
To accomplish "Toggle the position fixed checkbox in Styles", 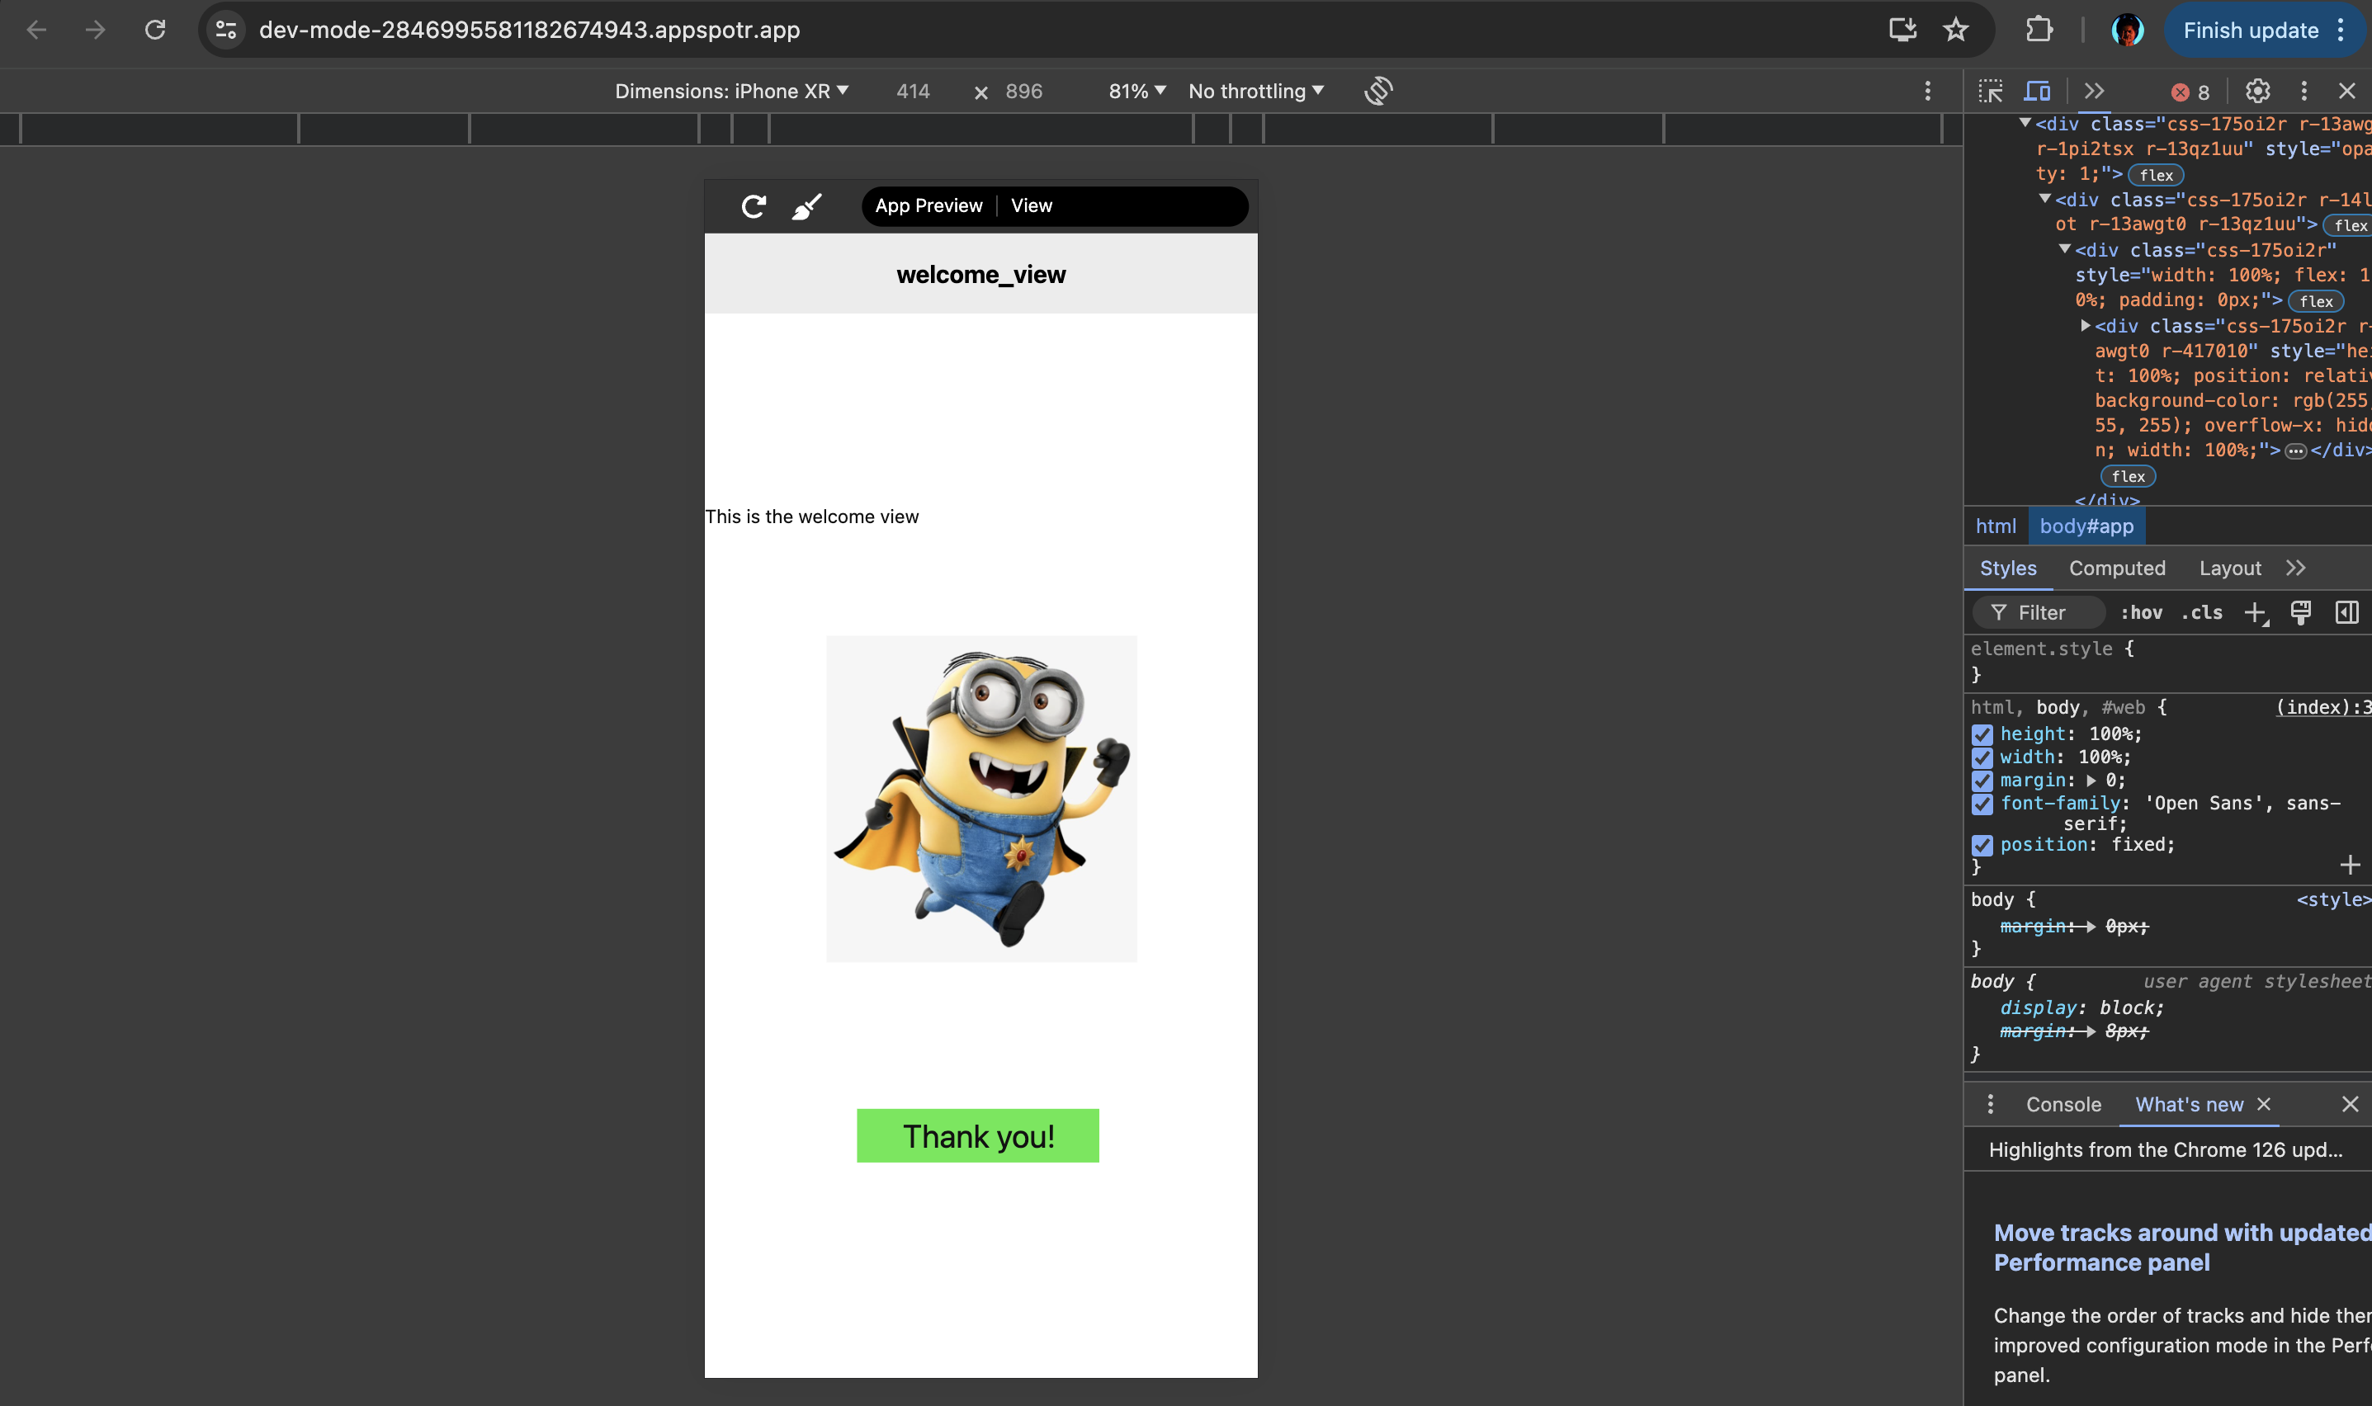I will 1980,843.
